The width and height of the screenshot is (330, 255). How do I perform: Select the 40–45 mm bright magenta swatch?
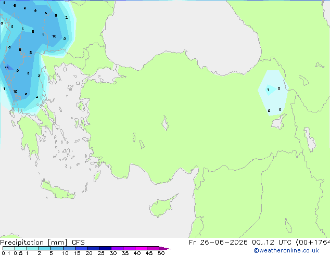click(x=141, y=248)
